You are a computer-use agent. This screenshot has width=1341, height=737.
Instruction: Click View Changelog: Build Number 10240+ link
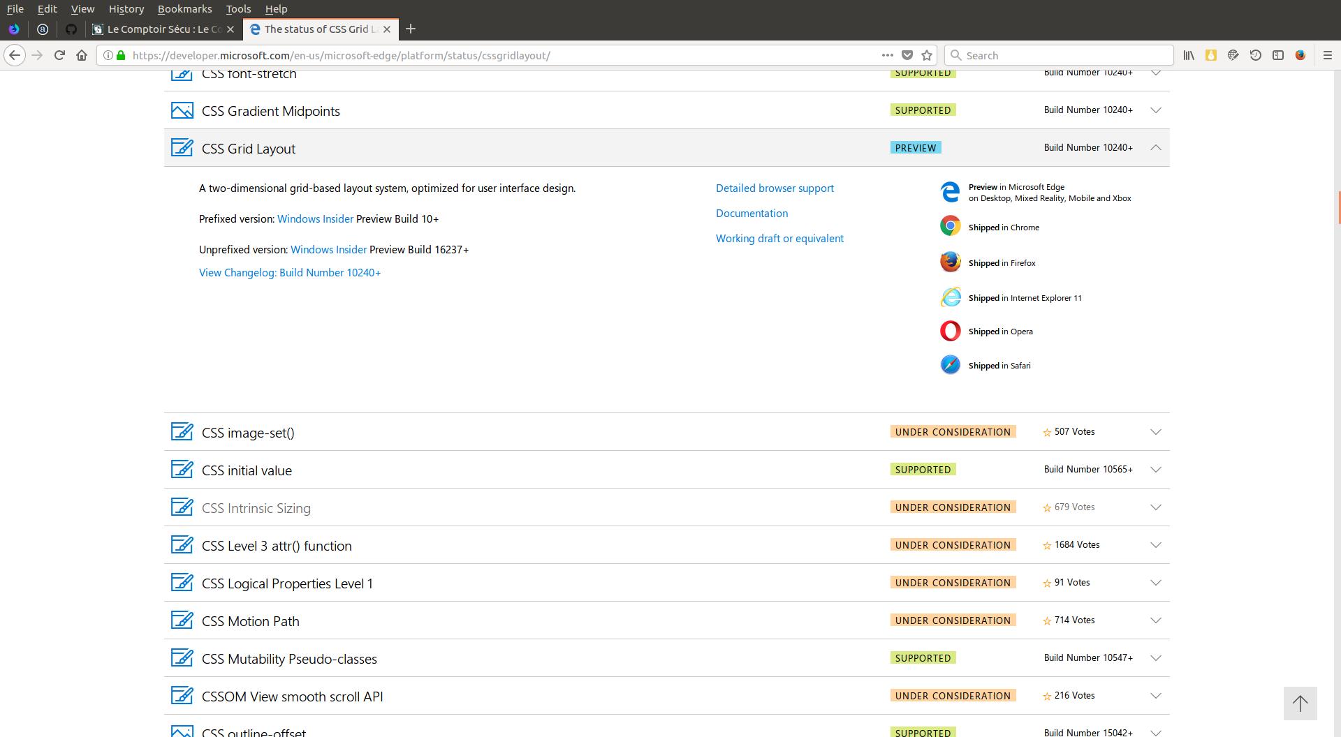(290, 272)
